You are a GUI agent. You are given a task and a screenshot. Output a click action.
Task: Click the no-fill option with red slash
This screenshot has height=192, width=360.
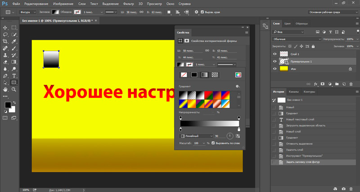tap(184, 75)
